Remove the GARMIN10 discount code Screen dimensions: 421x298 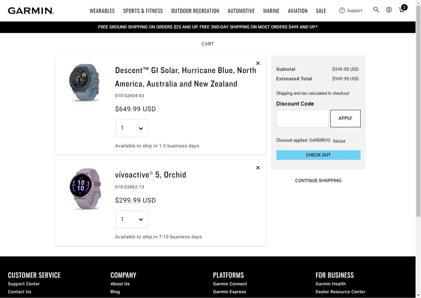[x=339, y=141]
